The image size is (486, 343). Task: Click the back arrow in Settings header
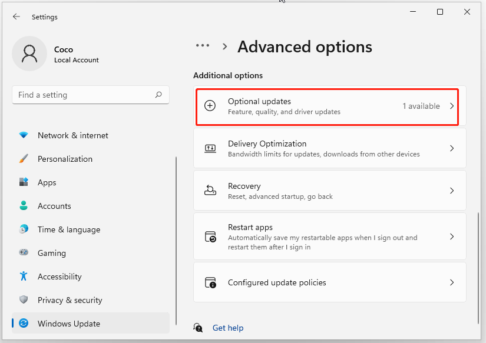click(16, 16)
